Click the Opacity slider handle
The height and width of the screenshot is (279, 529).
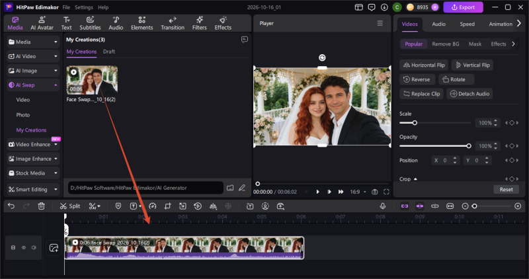pyautogui.click(x=469, y=145)
